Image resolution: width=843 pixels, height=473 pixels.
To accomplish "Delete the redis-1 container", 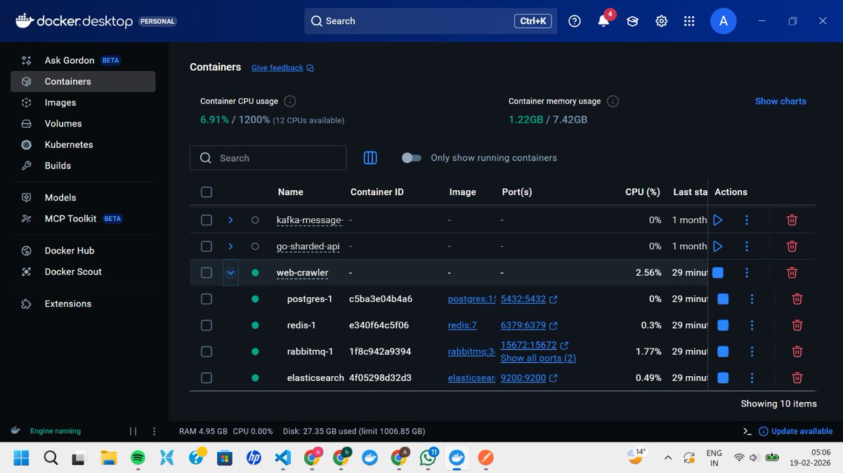I will tap(797, 325).
